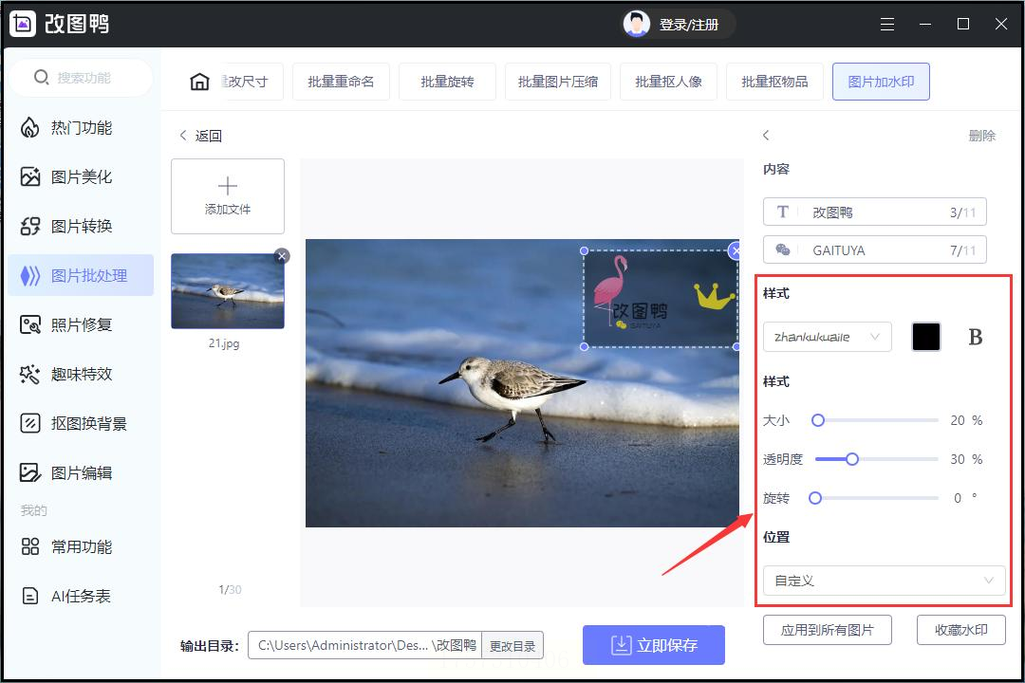Viewport: 1025px width, 683px height.
Task: Collapse panel with the left chevron
Action: pos(766,136)
